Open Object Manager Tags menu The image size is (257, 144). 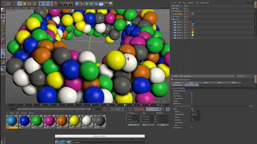pos(197,3)
